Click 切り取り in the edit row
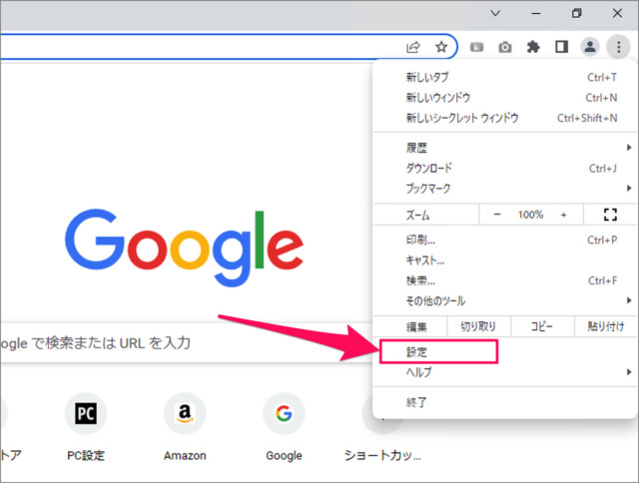 [478, 326]
